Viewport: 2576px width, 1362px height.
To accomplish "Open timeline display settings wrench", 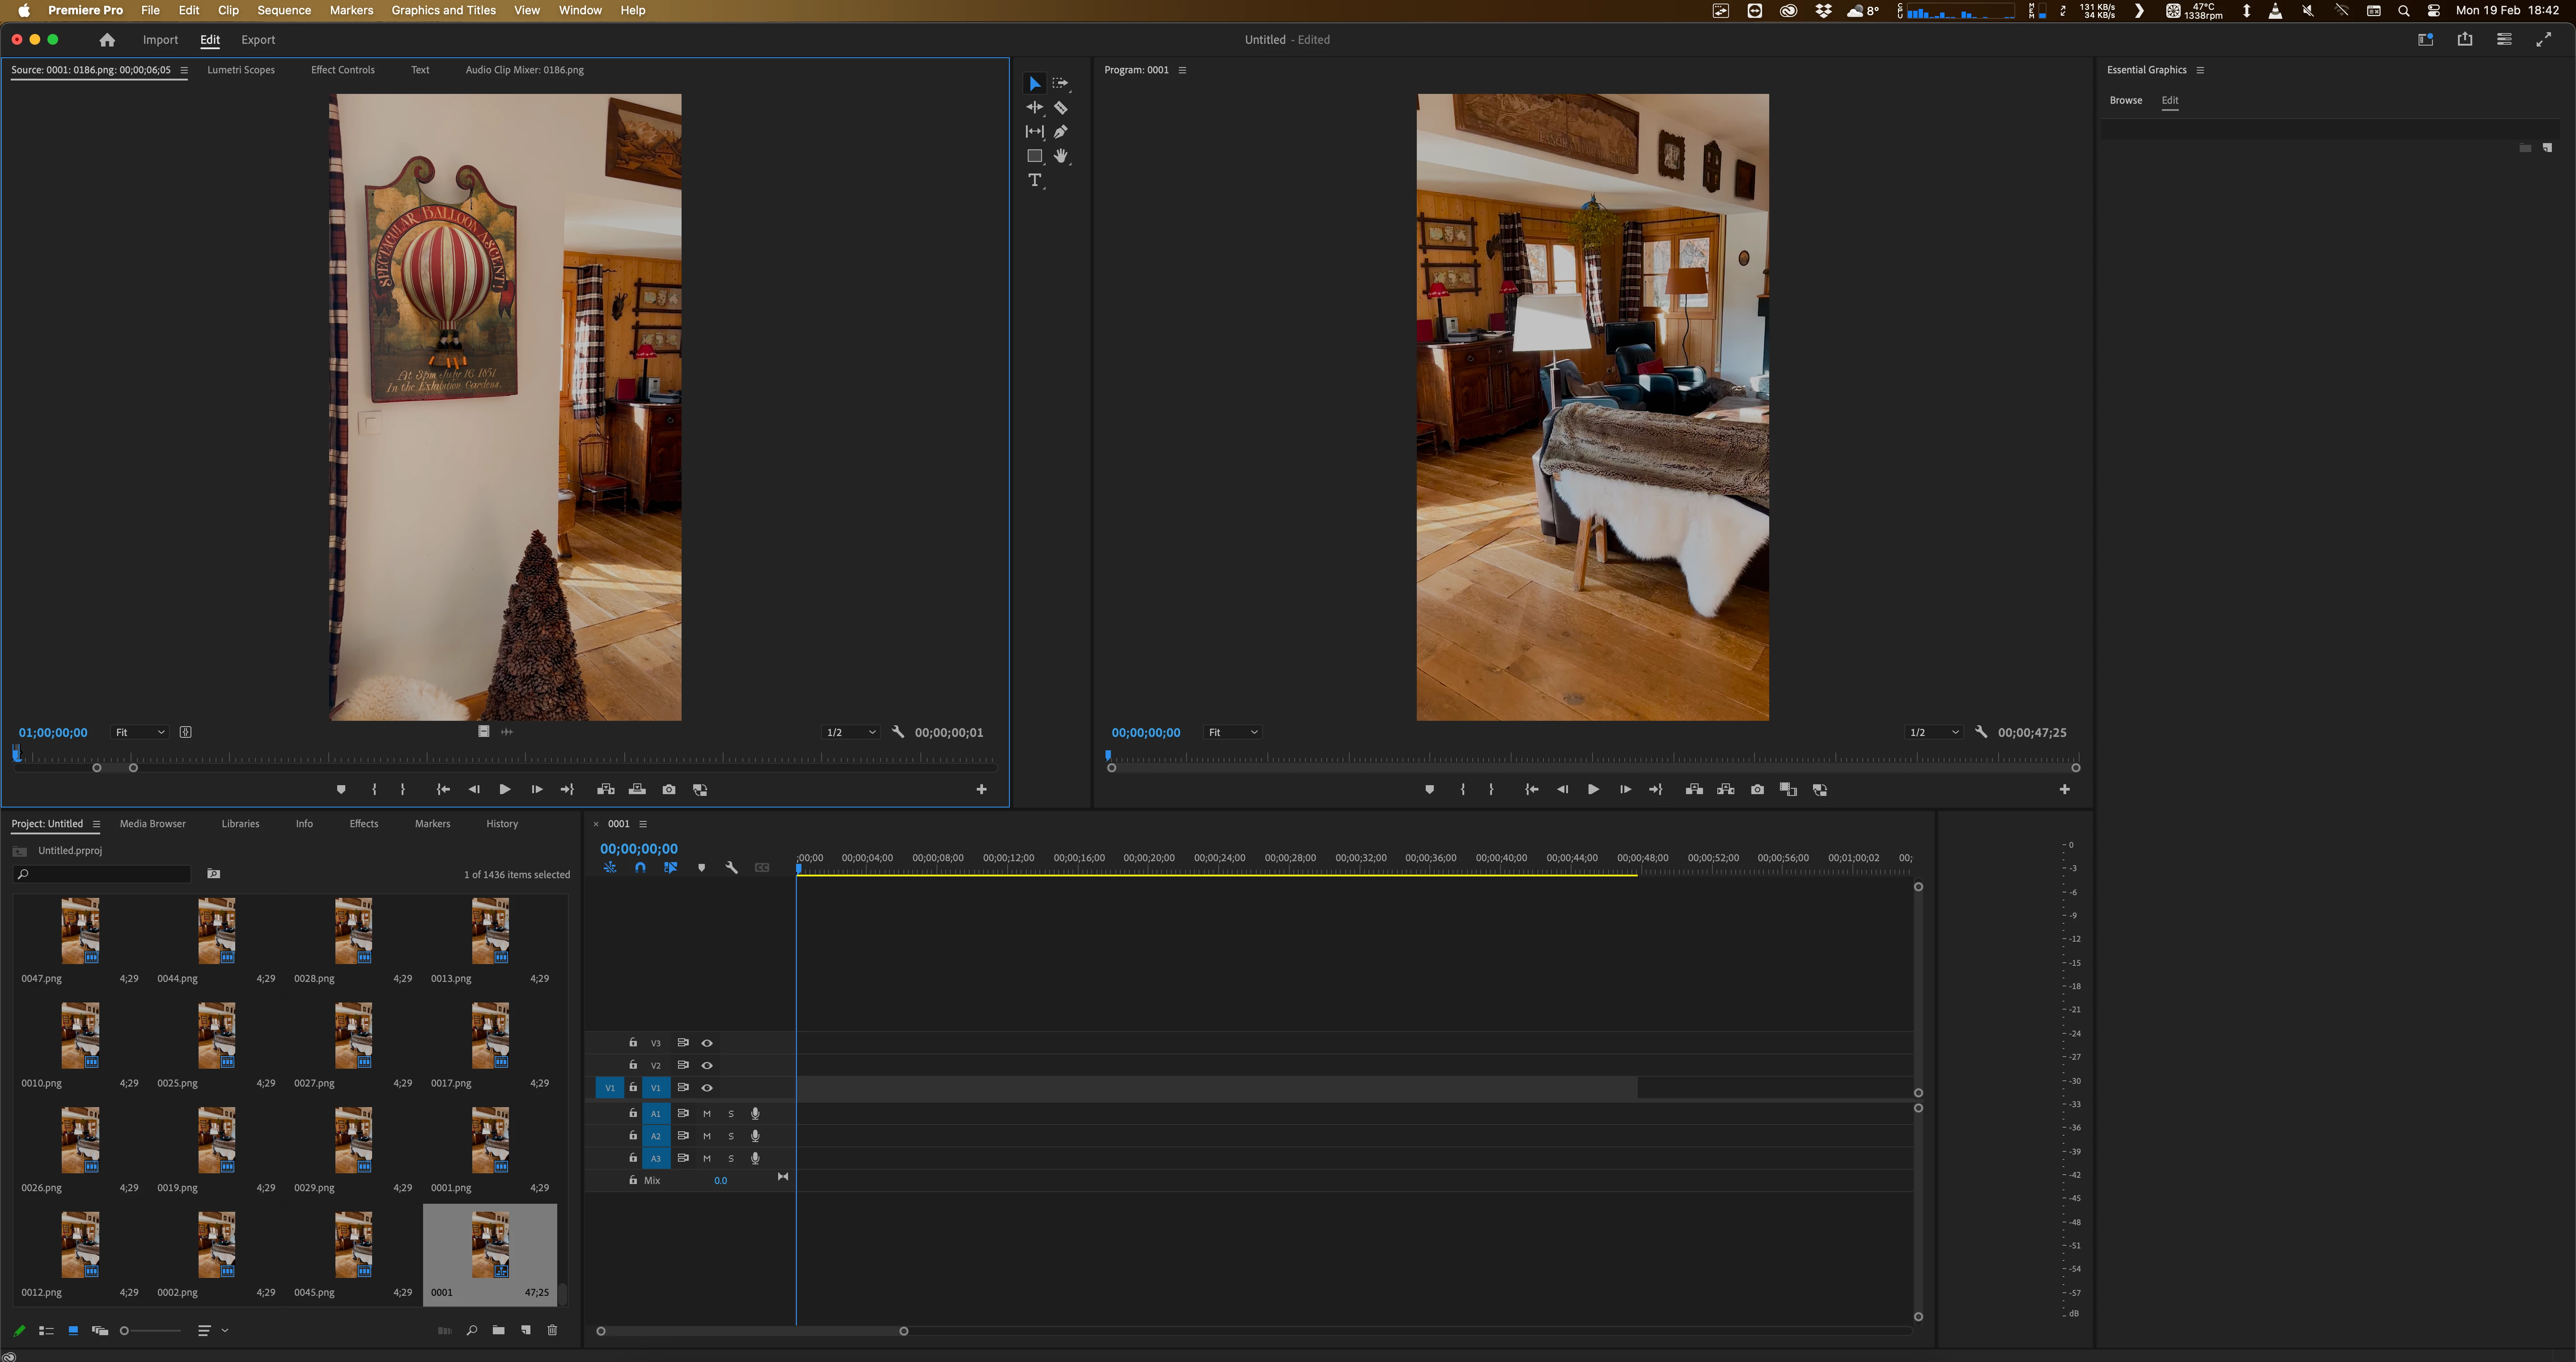I will (x=731, y=868).
